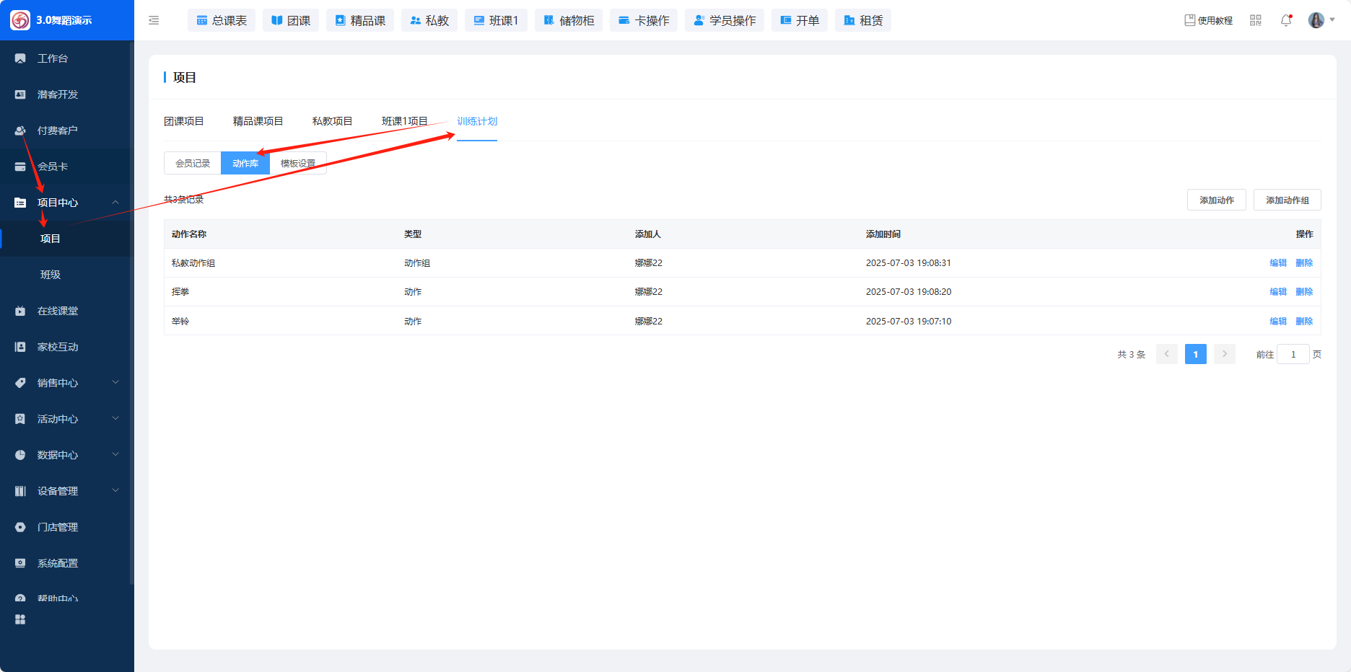
Task: Click the QR code grid icon
Action: (x=1256, y=20)
